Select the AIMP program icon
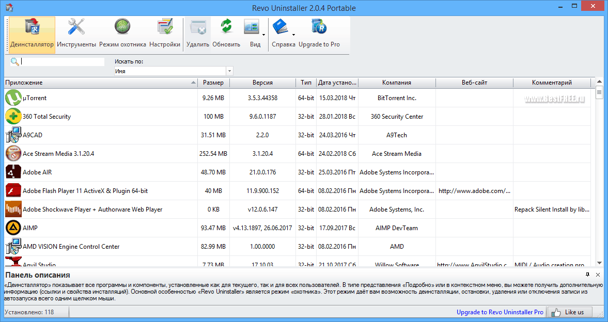This screenshot has width=608, height=322. tap(13, 228)
